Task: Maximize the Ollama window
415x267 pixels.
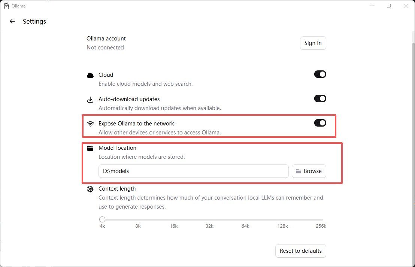Action: click(x=389, y=6)
